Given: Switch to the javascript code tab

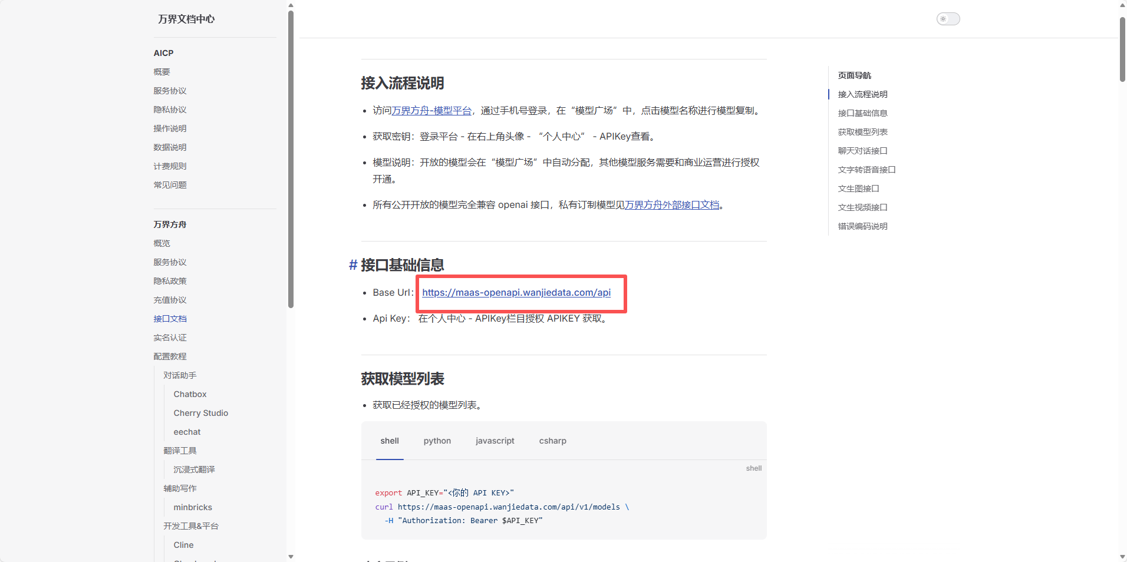Looking at the screenshot, I should tap(495, 441).
